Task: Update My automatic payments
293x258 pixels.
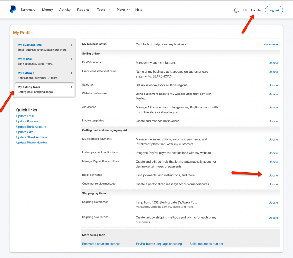Action: point(273,139)
